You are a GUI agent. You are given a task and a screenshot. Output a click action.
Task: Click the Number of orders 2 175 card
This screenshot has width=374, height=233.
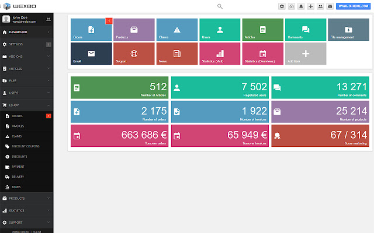pyautogui.click(x=119, y=112)
